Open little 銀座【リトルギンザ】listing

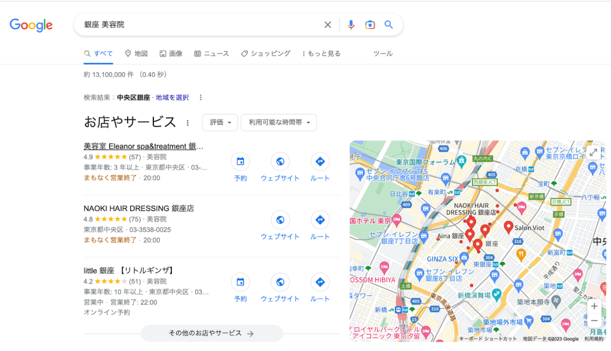pyautogui.click(x=129, y=271)
